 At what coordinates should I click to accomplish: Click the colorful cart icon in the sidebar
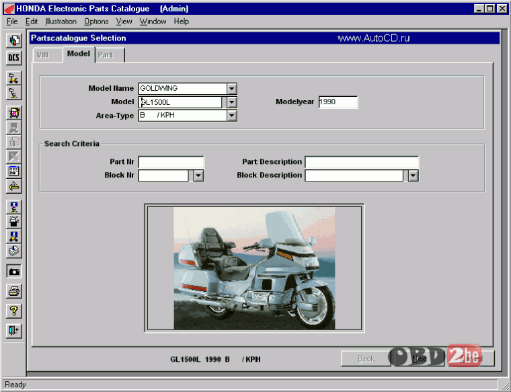coord(13,113)
